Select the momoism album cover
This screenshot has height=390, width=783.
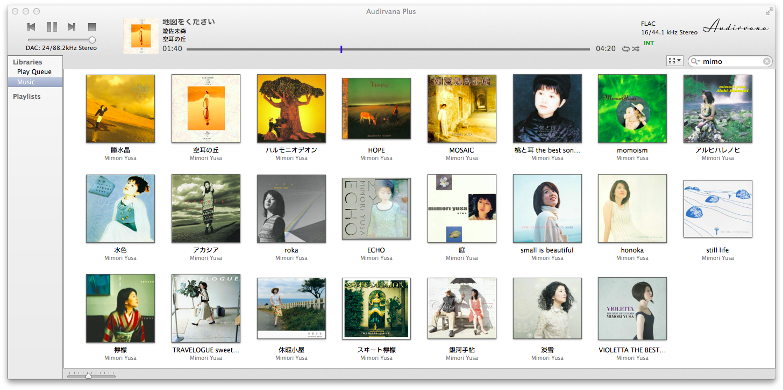tap(632, 109)
